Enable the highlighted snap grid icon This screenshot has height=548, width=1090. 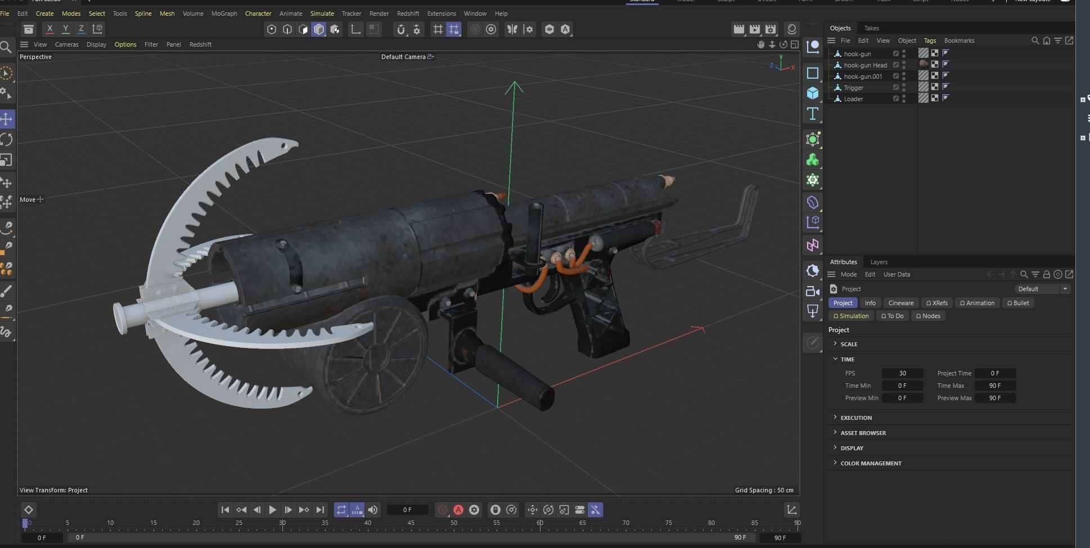453,29
